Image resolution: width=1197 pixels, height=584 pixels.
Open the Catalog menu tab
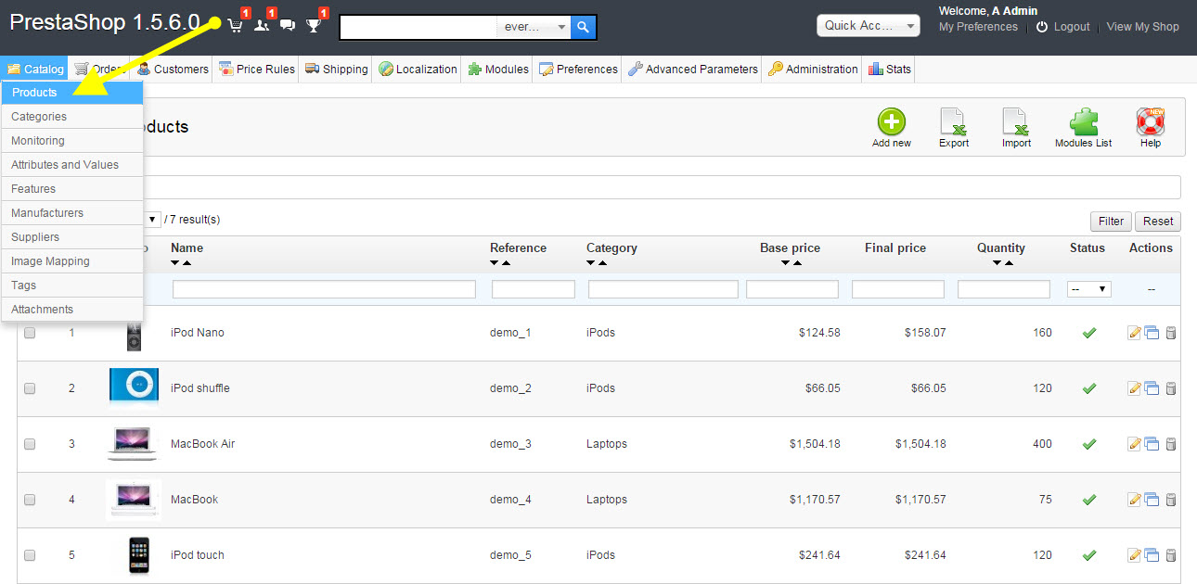pos(35,70)
